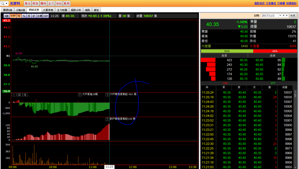Click the trade list scrollbar

tap(295, 130)
